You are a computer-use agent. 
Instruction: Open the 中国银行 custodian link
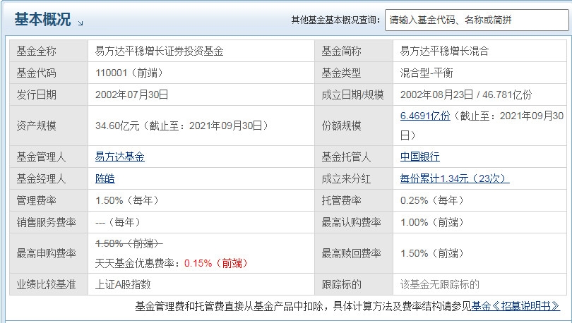420,157
